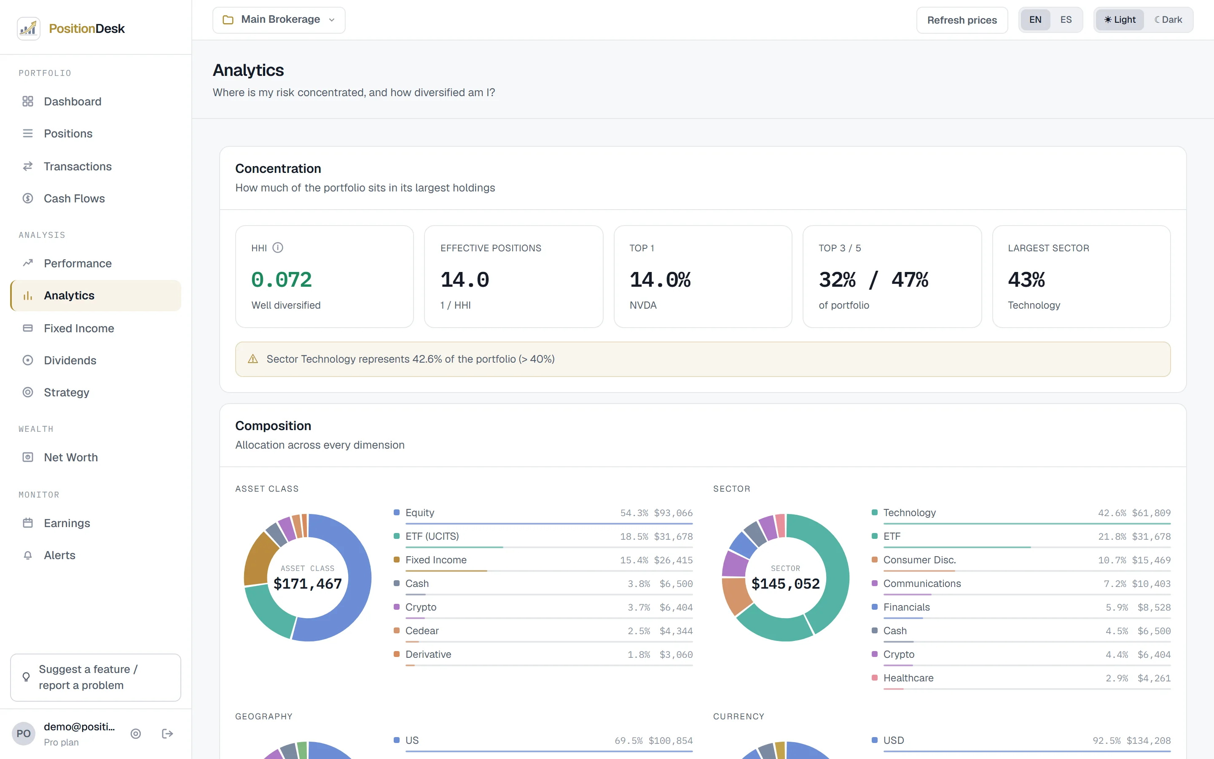Click the PO user avatar

pyautogui.click(x=24, y=734)
